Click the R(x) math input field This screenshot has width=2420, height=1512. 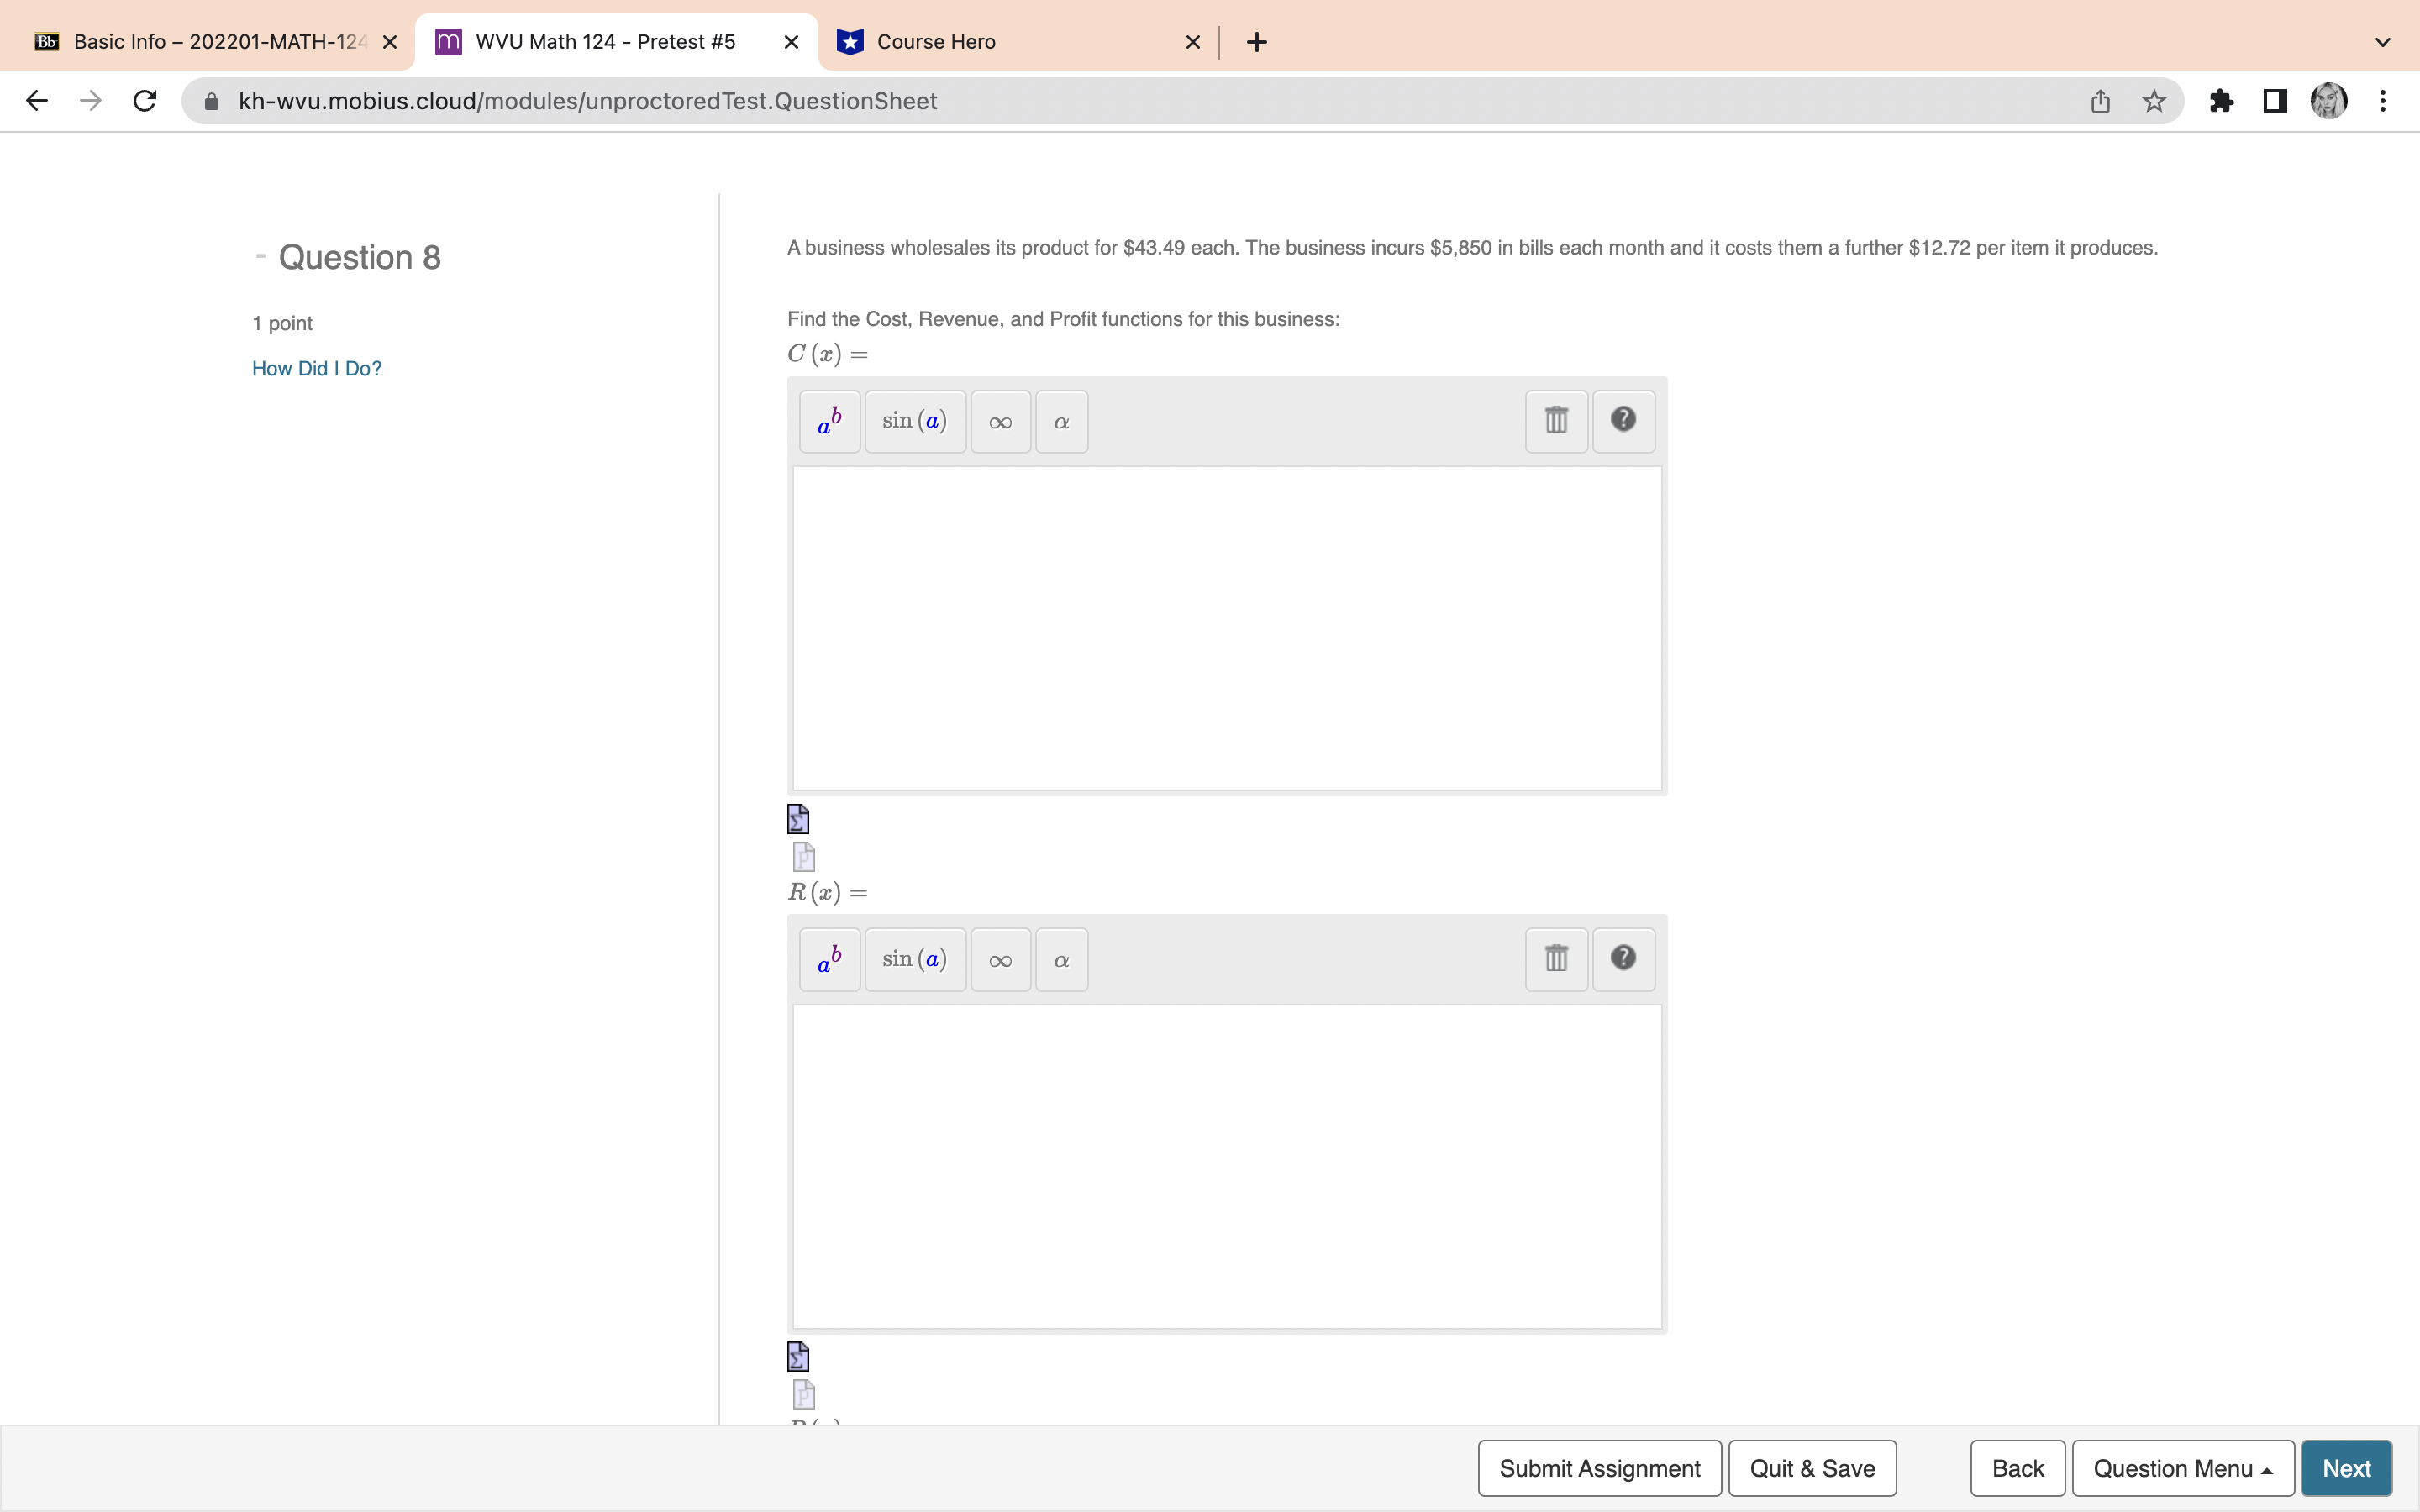pyautogui.click(x=1227, y=1165)
